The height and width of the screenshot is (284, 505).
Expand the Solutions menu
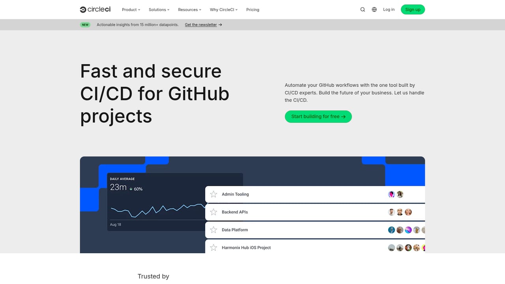pyautogui.click(x=159, y=9)
